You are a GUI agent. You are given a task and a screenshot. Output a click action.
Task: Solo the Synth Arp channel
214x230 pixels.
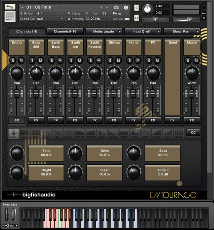[x=71, y=61]
